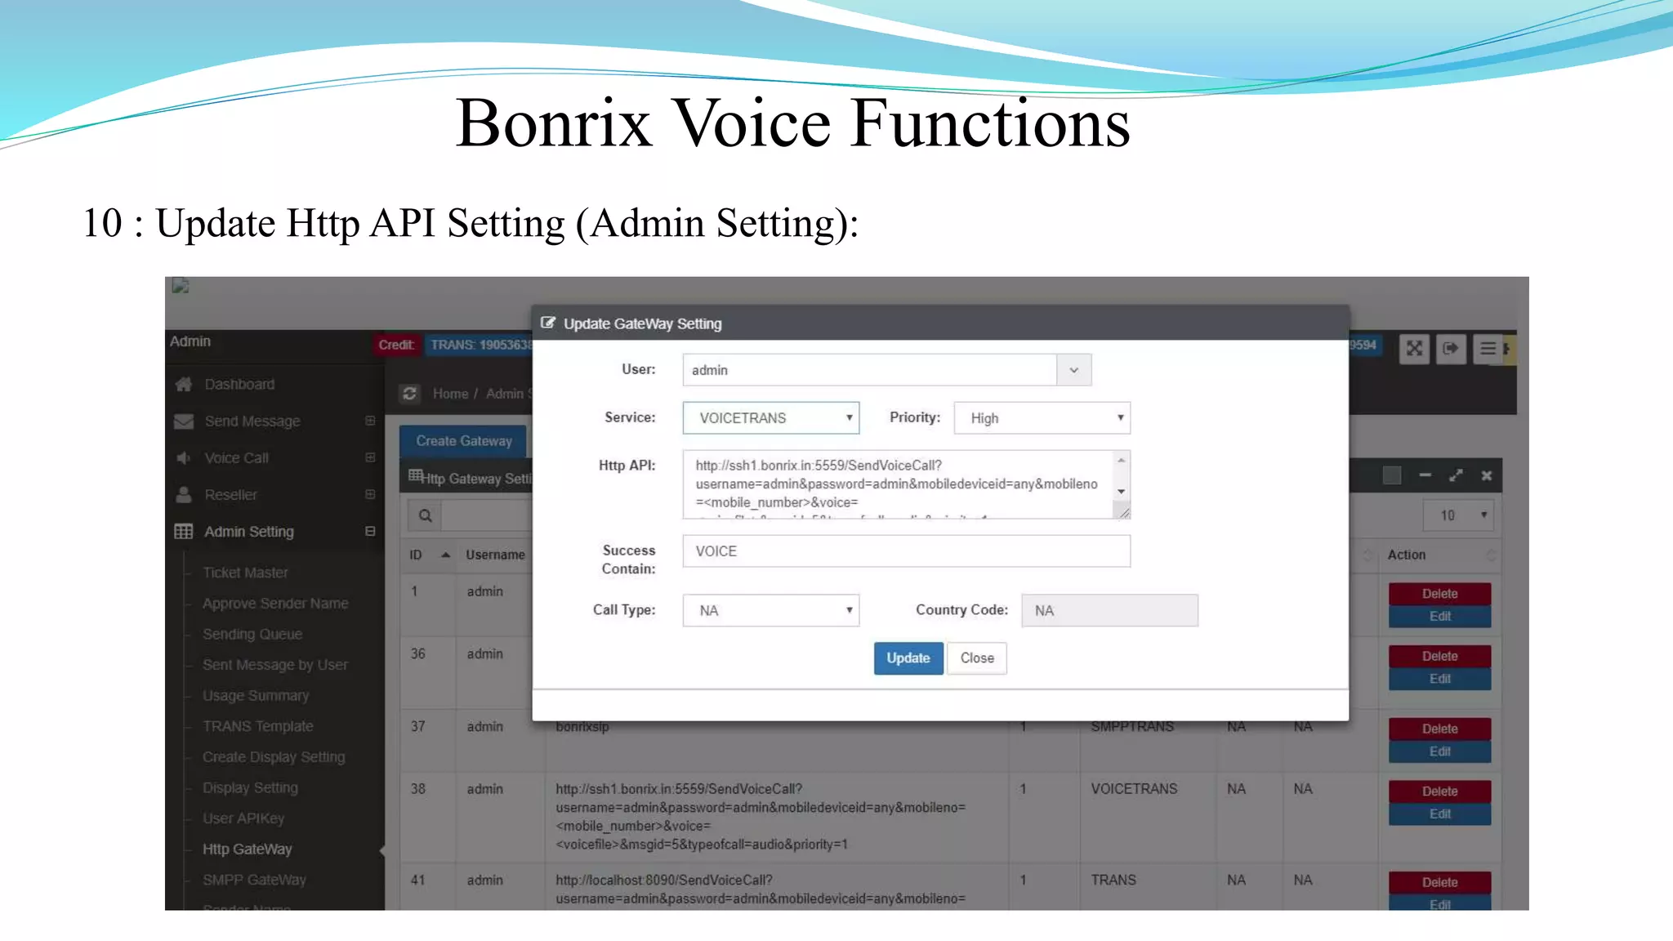The image size is (1673, 941).
Task: Expand the Voice Call submenu
Action: (x=370, y=457)
